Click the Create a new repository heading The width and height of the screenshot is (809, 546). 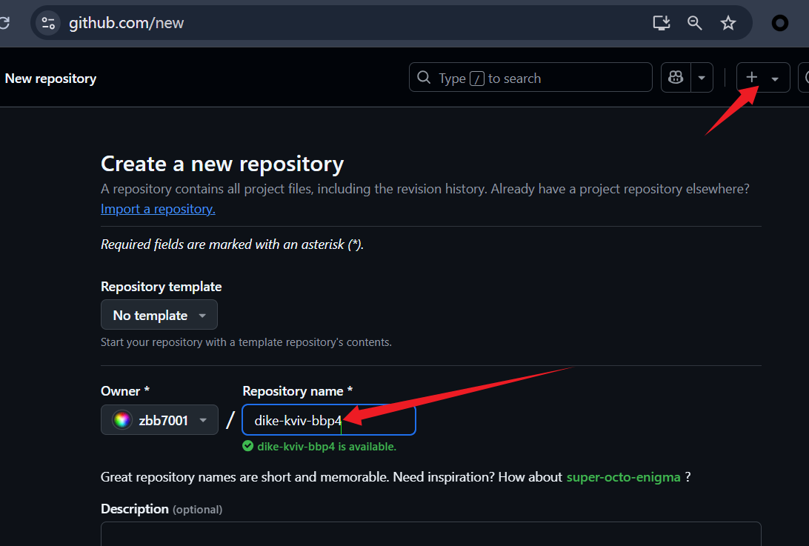tap(222, 164)
